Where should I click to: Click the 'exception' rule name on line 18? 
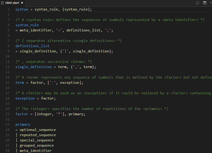click(x=25, y=98)
